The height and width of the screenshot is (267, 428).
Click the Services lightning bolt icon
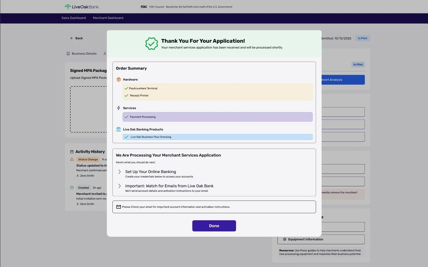click(118, 108)
